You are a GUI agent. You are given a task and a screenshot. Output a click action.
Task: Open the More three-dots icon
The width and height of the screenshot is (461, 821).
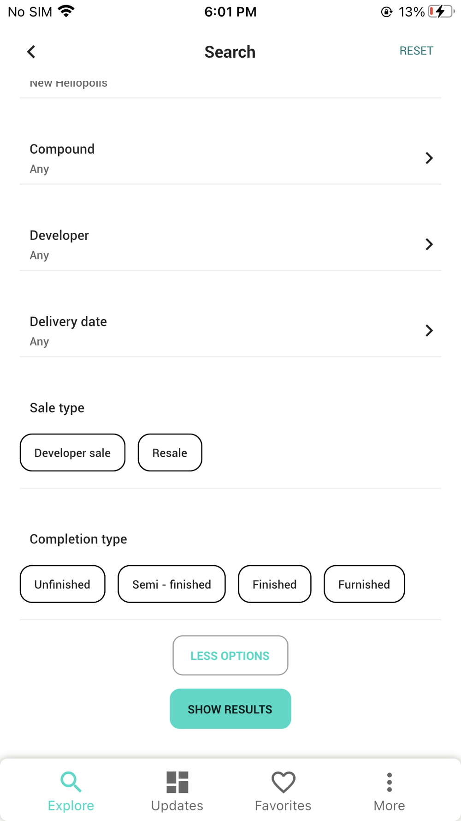pyautogui.click(x=390, y=782)
